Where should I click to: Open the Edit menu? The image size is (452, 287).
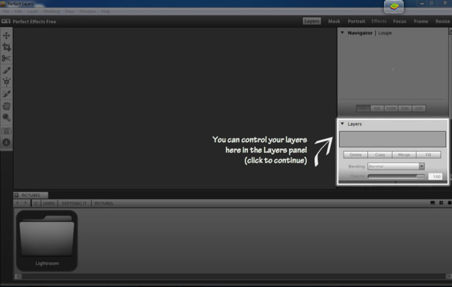click(x=19, y=11)
